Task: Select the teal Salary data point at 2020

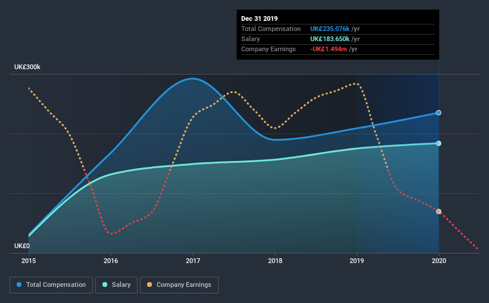Action: coord(438,143)
